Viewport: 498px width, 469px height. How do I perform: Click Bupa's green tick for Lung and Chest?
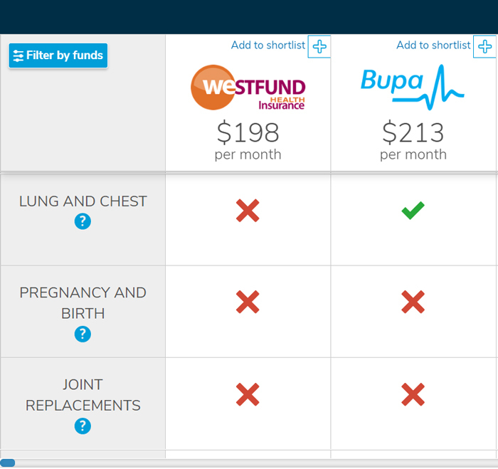(413, 210)
